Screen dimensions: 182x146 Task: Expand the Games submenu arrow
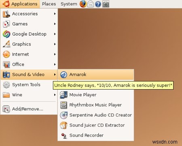[55, 24]
